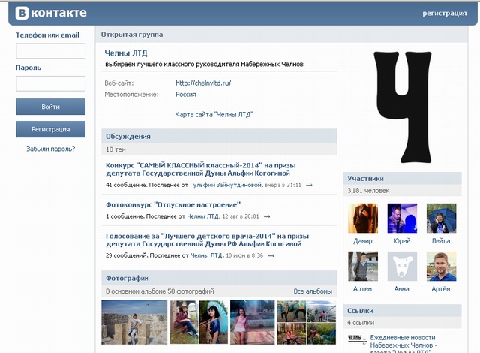Follow the Забыли пароль? link
This screenshot has width=480, height=353.
click(x=50, y=149)
